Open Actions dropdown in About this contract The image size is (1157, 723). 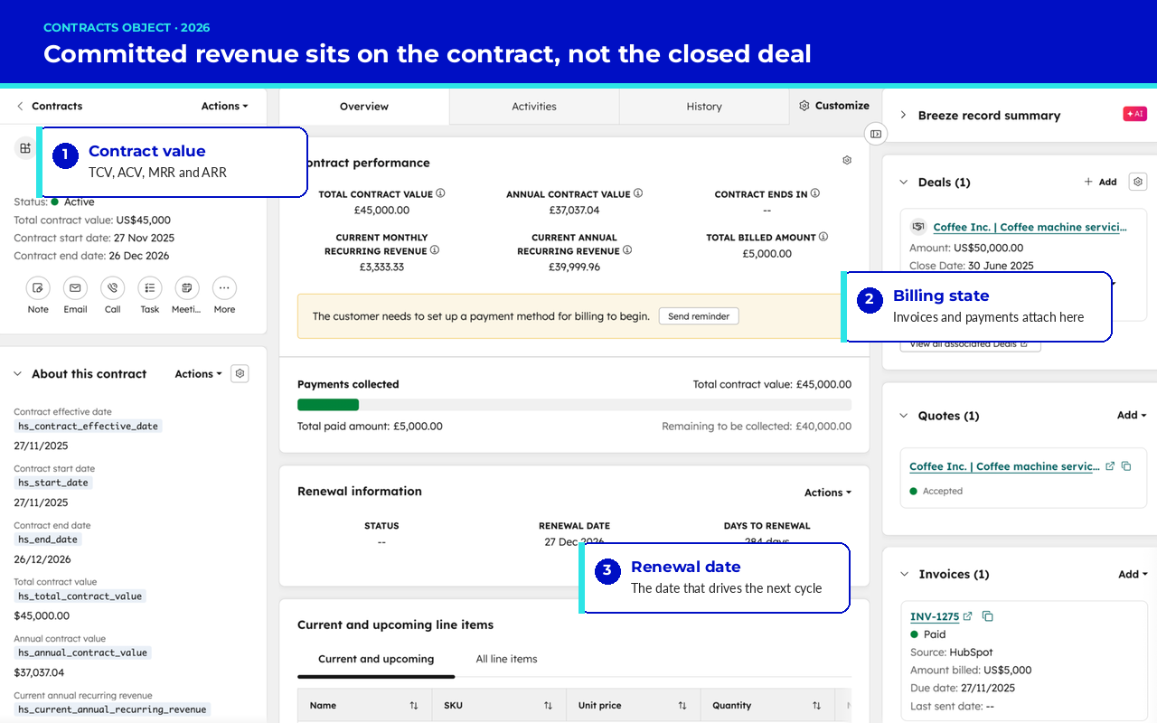coord(198,373)
